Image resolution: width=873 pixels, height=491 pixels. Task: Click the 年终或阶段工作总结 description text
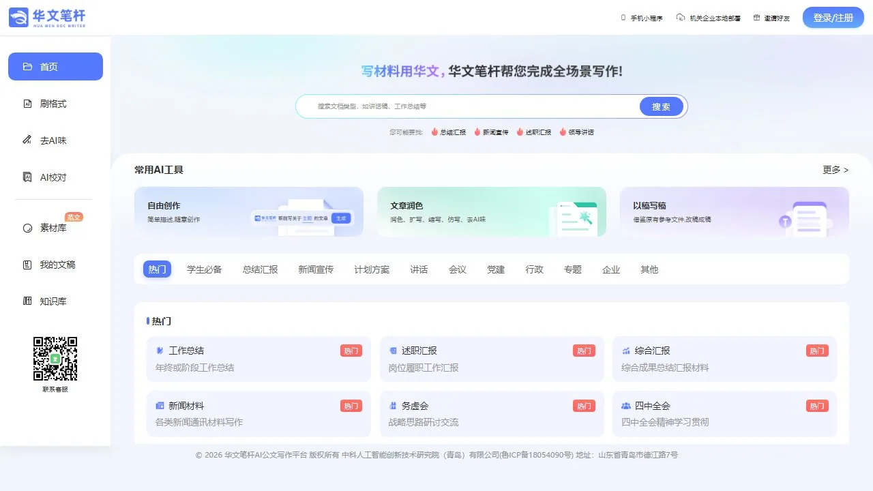(195, 368)
